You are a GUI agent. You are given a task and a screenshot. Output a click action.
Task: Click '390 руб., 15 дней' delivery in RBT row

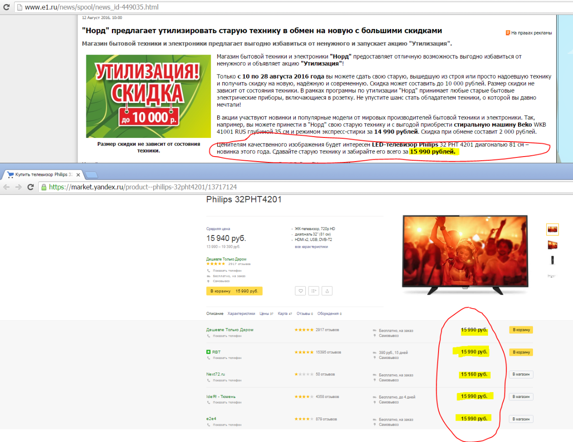click(394, 353)
